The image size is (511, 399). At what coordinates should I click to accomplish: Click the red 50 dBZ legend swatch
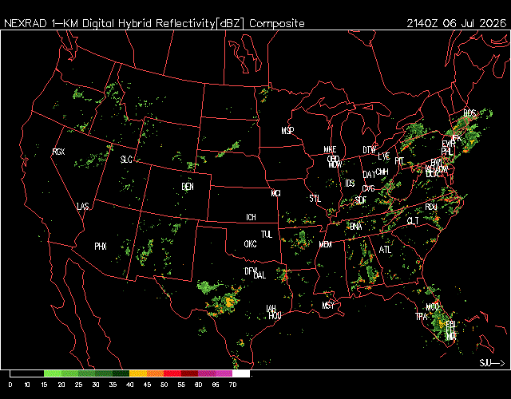[x=172, y=373]
